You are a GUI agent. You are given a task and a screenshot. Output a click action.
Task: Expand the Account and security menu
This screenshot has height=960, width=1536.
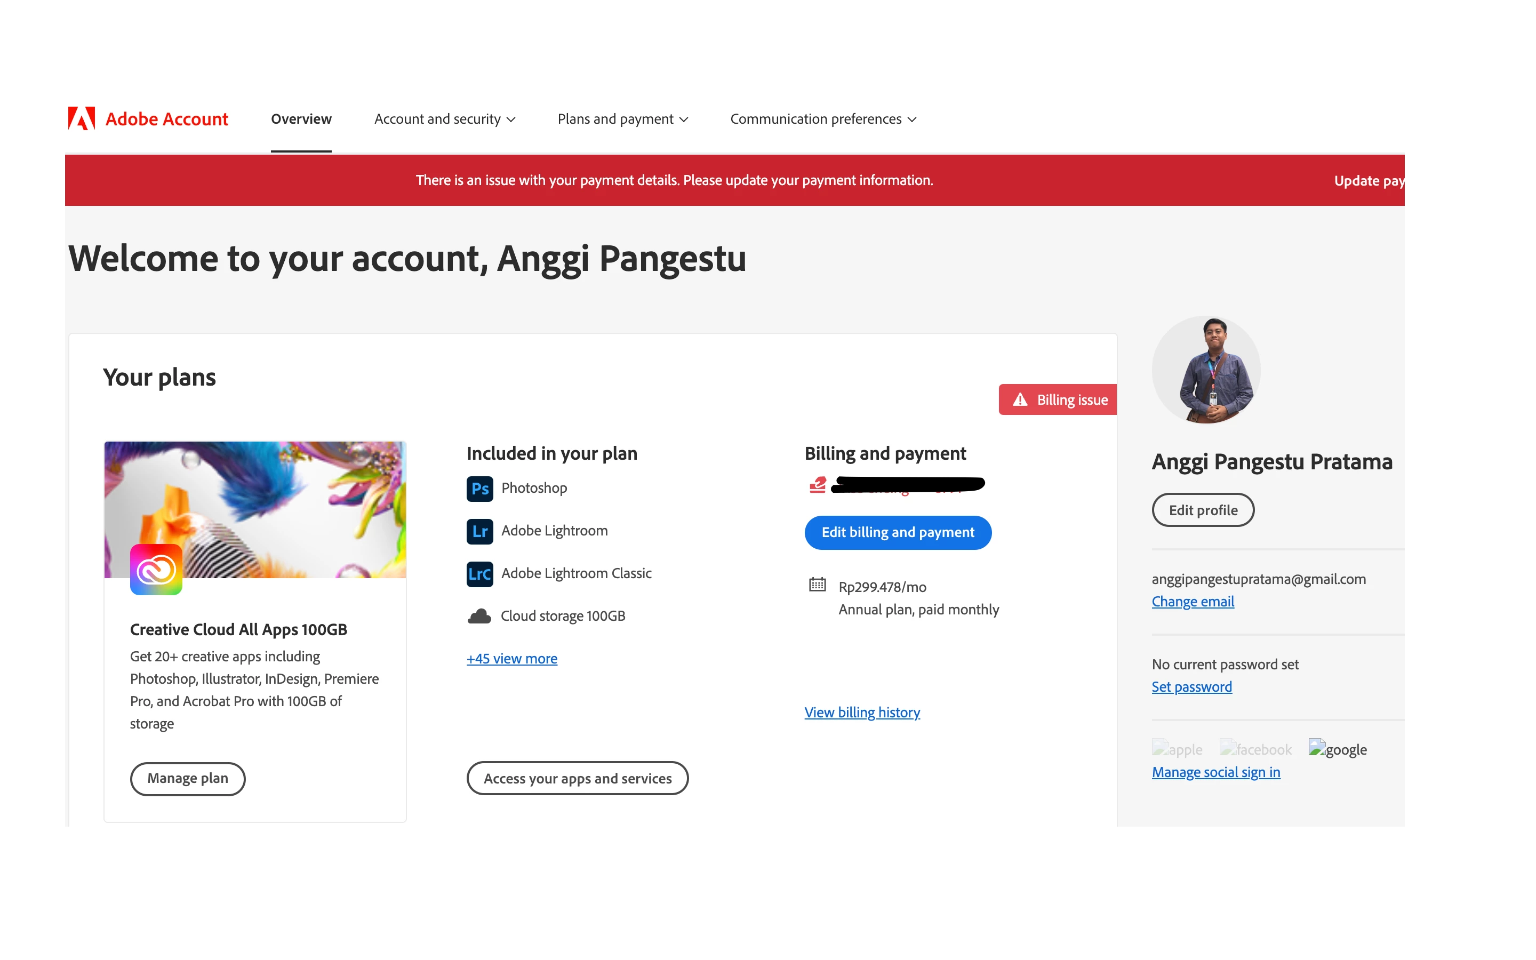click(x=444, y=119)
